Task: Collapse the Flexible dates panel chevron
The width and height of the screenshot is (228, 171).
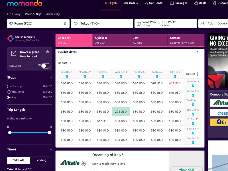Action: click(x=198, y=52)
